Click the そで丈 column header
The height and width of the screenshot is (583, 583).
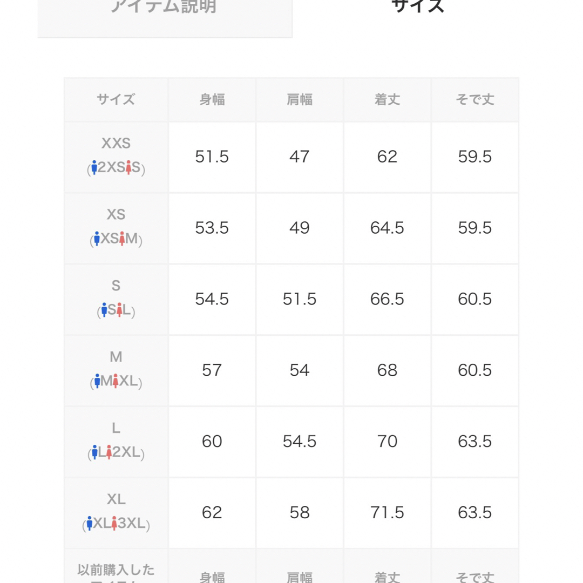point(475,100)
